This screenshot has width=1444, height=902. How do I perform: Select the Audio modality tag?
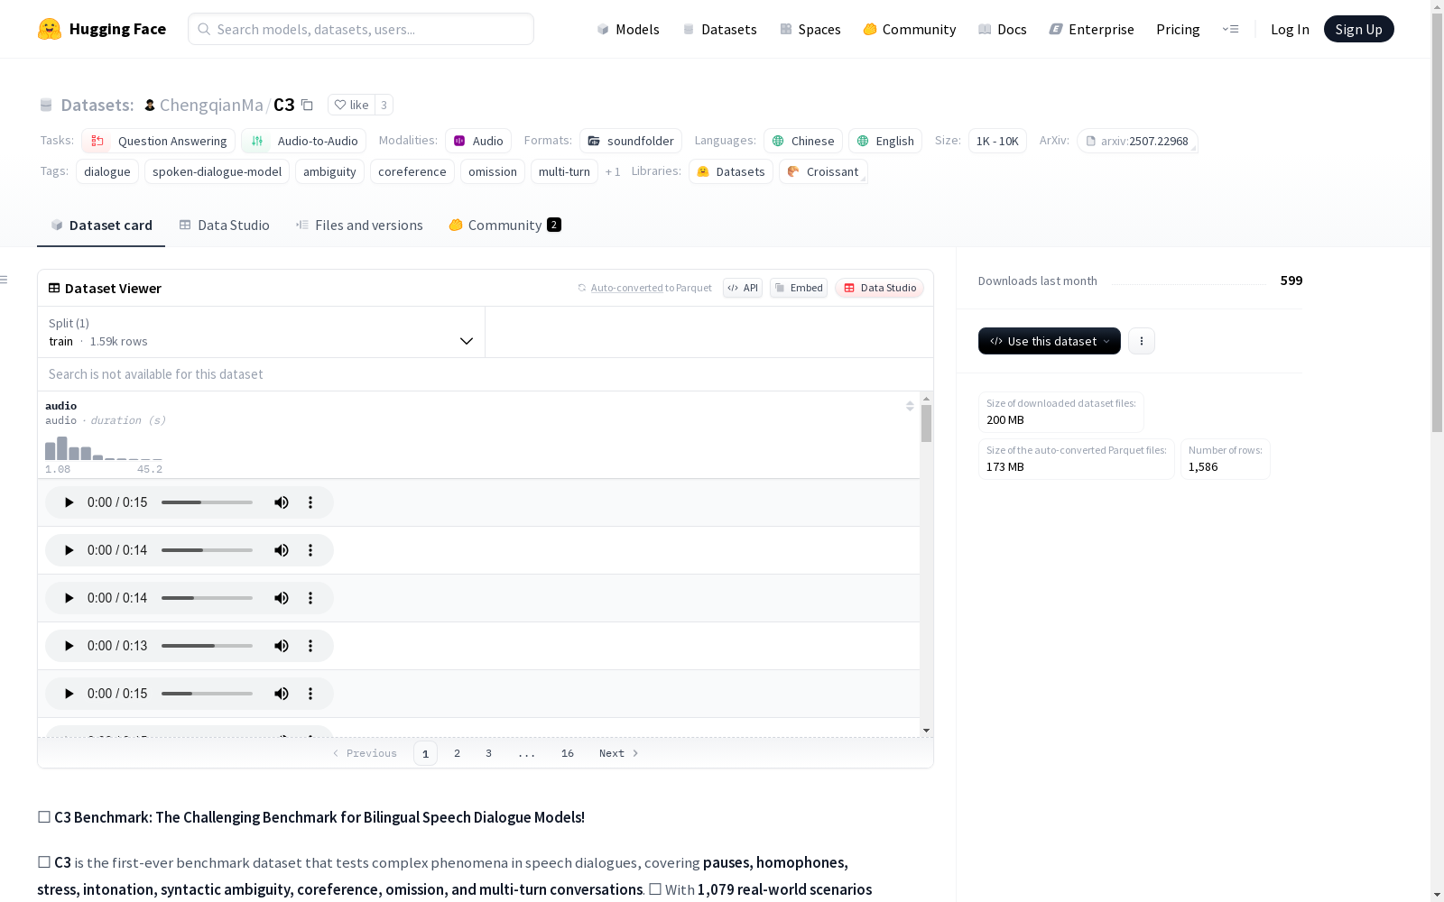(x=478, y=141)
